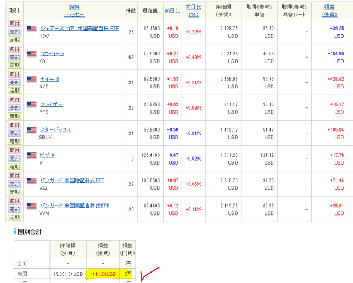Click the 定期 button for HDV
The image size is (353, 283).
(x=15, y=40)
